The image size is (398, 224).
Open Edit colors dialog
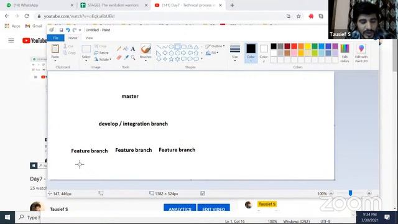(345, 53)
